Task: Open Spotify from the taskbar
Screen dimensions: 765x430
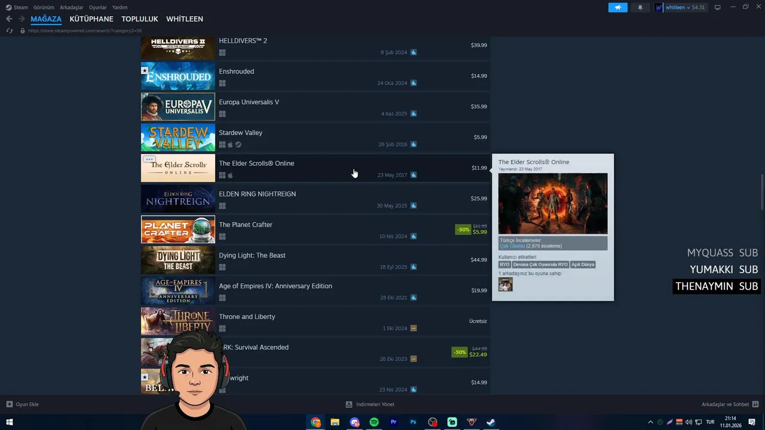Action: click(x=374, y=422)
